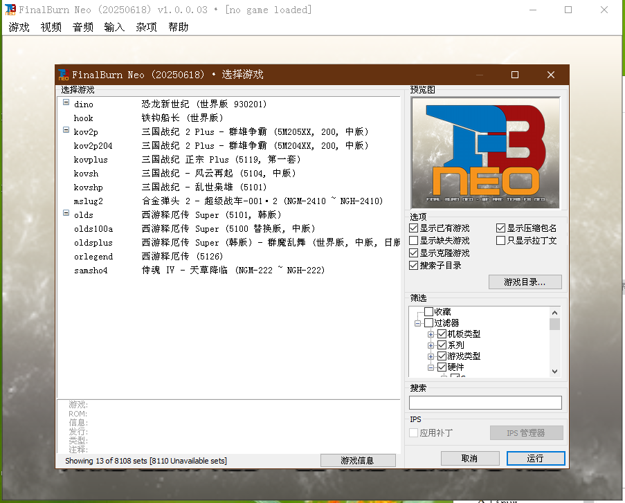Open the 杂项 menu
This screenshot has width=625, height=503.
click(146, 27)
